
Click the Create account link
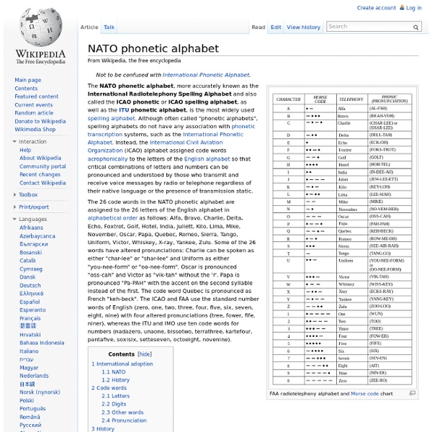click(x=376, y=8)
